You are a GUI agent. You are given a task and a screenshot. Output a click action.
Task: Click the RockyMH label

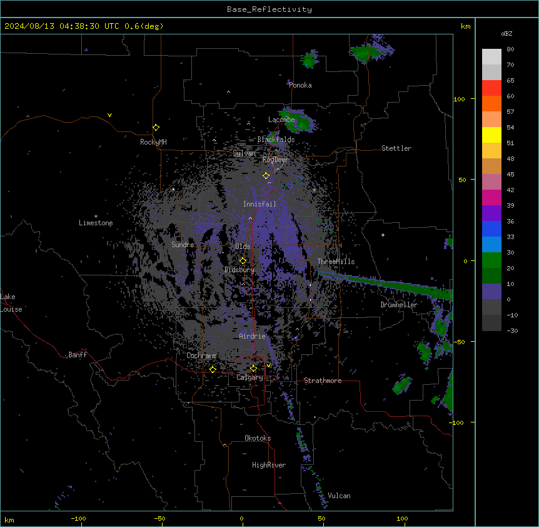(153, 142)
